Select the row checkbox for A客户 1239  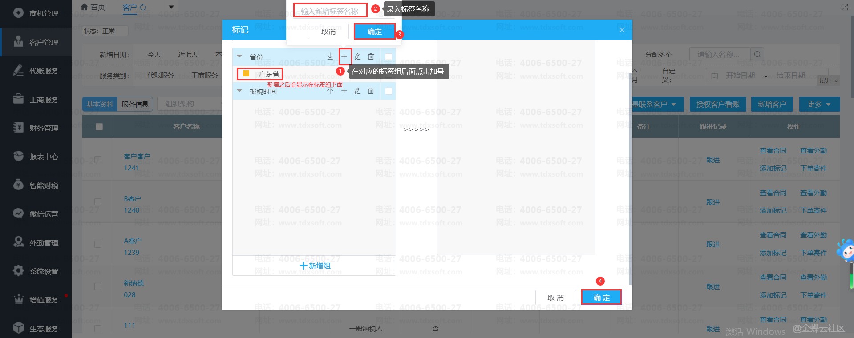[x=98, y=244]
